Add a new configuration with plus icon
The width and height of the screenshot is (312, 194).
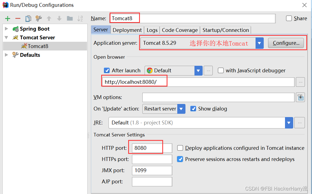8,19
